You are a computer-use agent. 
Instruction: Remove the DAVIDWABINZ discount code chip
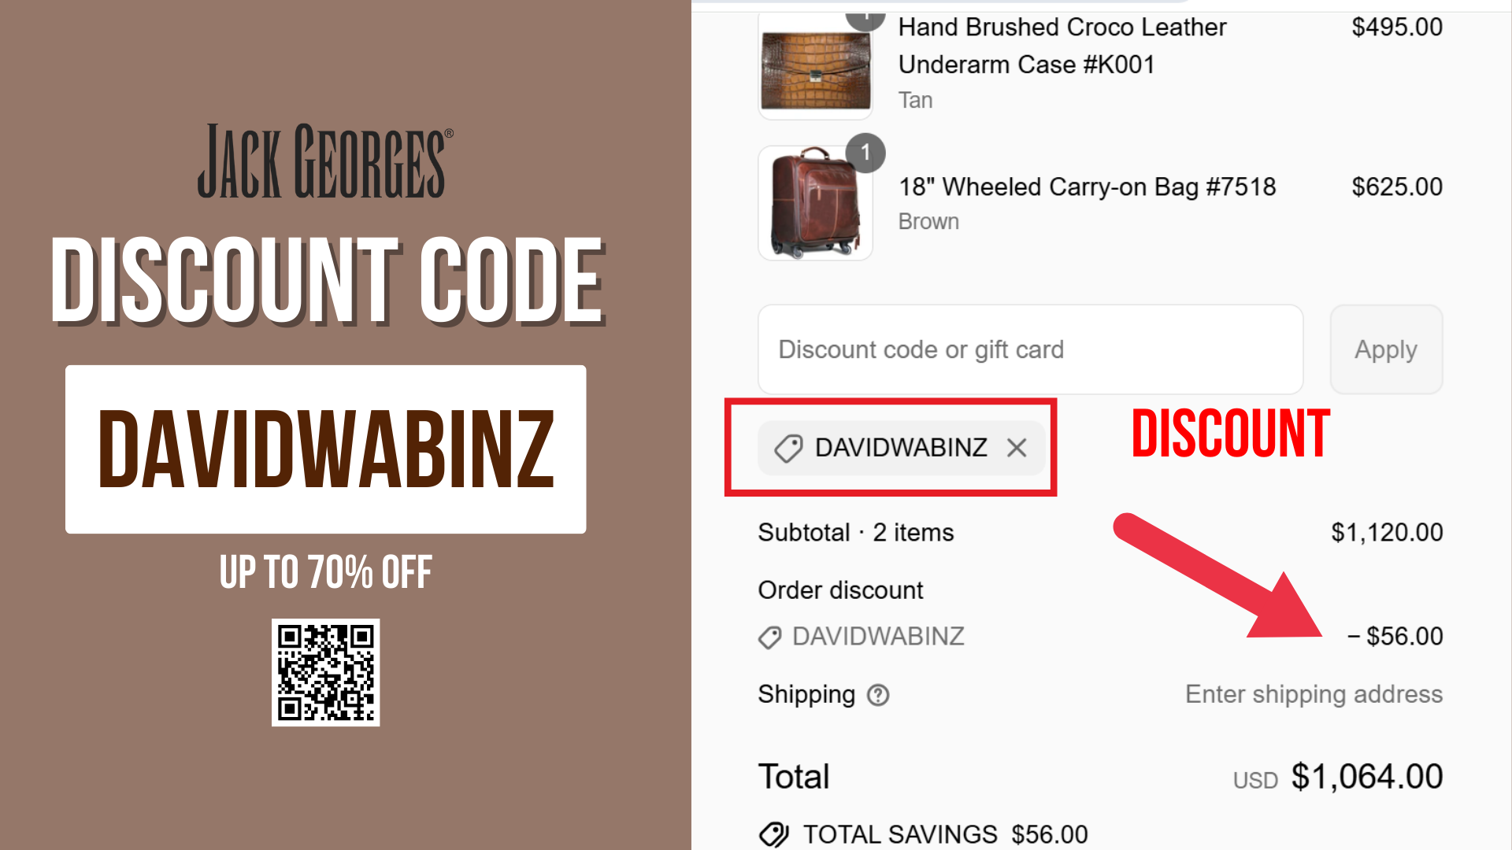[x=1017, y=448]
